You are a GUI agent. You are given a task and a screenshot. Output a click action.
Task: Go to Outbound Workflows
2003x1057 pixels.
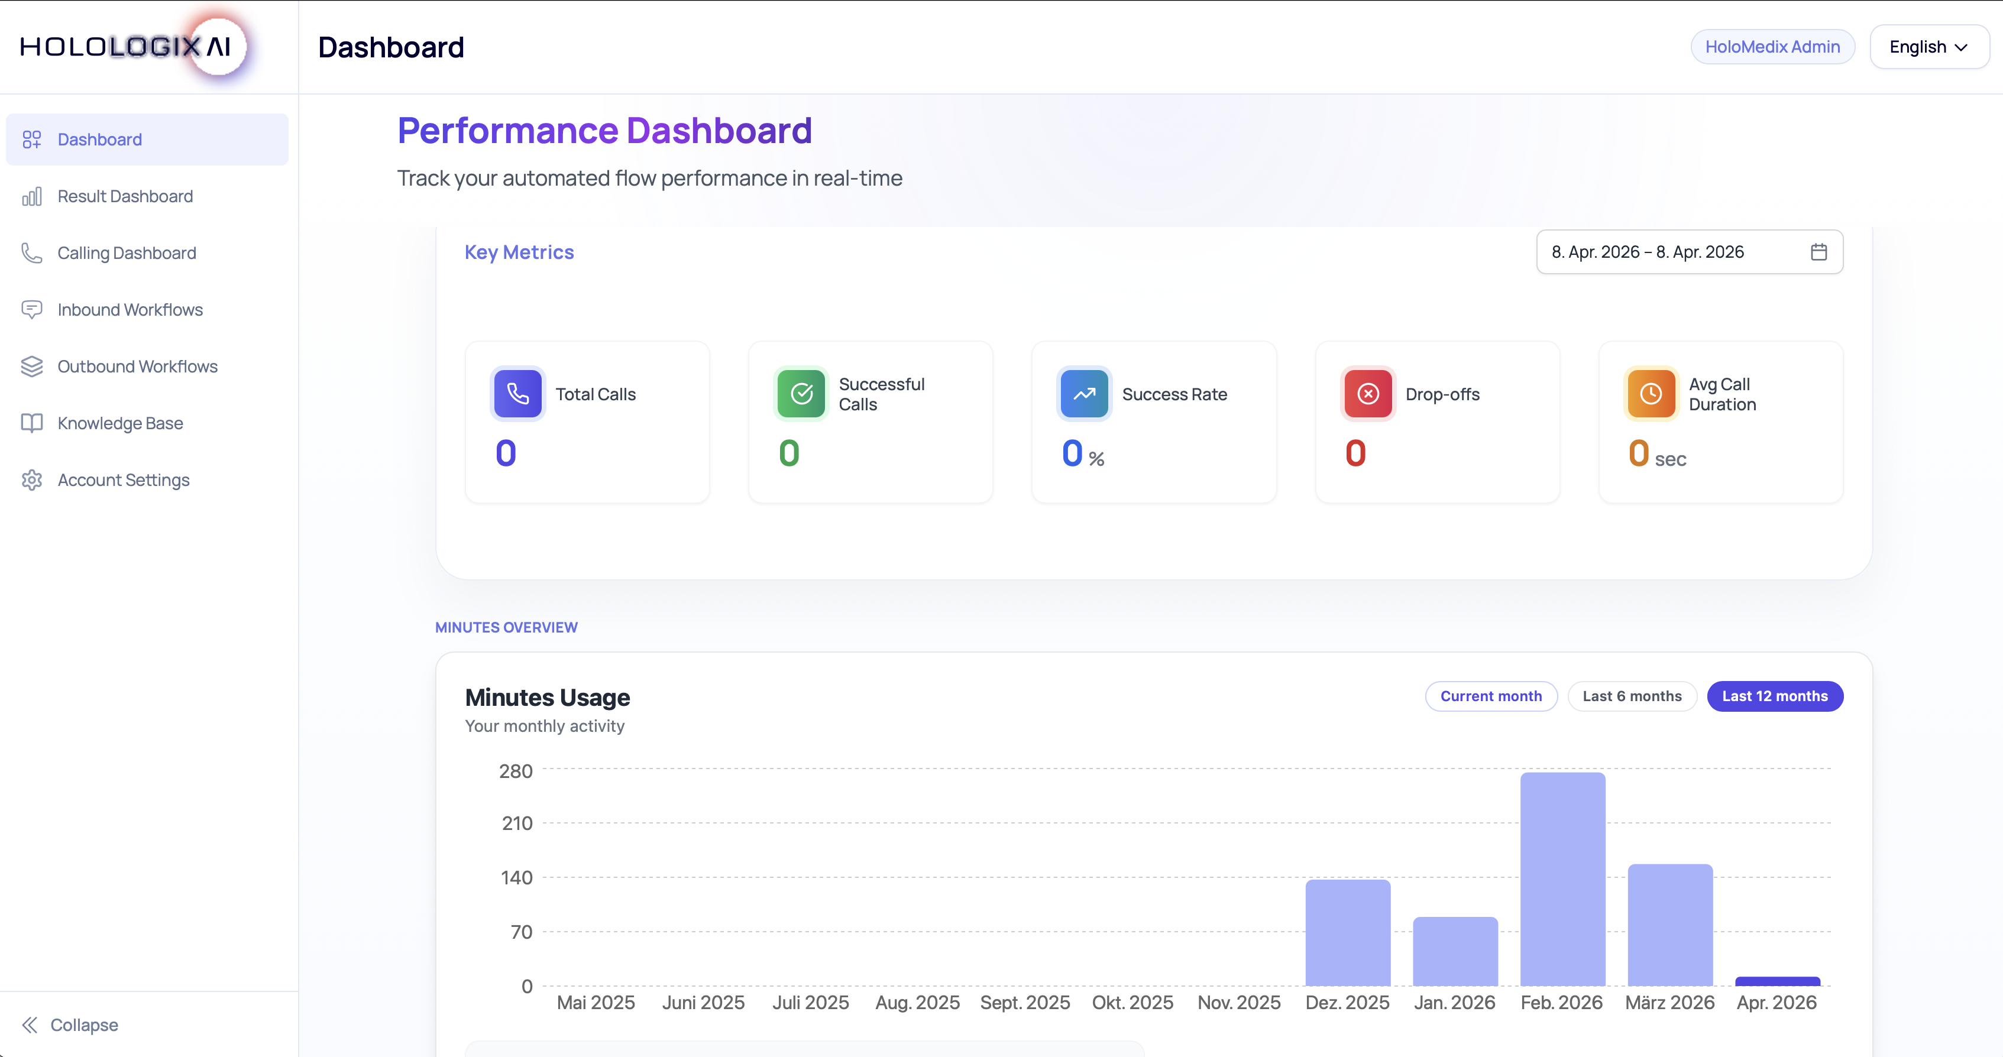137,366
